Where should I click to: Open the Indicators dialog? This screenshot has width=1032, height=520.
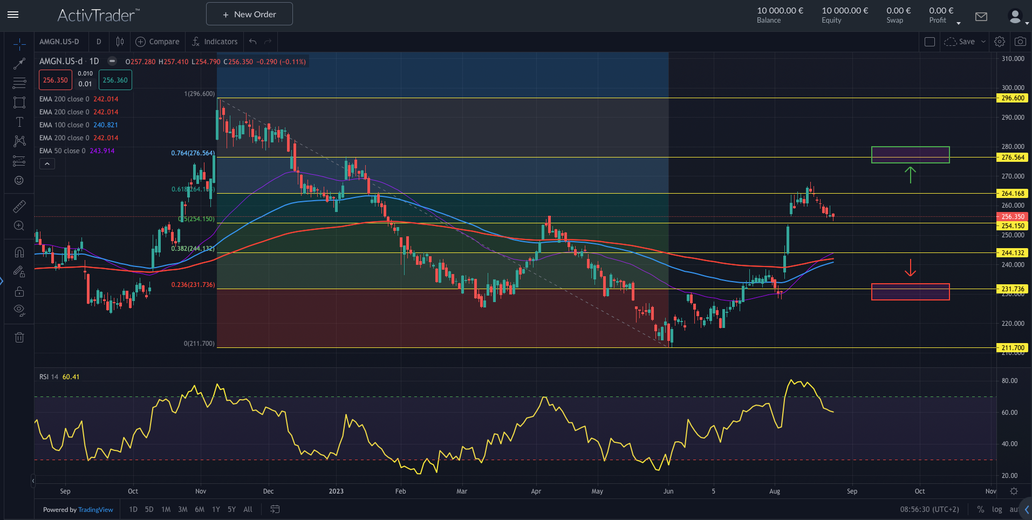tap(215, 42)
